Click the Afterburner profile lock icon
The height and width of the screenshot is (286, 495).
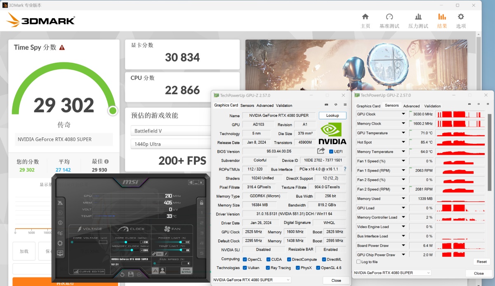coord(201,202)
